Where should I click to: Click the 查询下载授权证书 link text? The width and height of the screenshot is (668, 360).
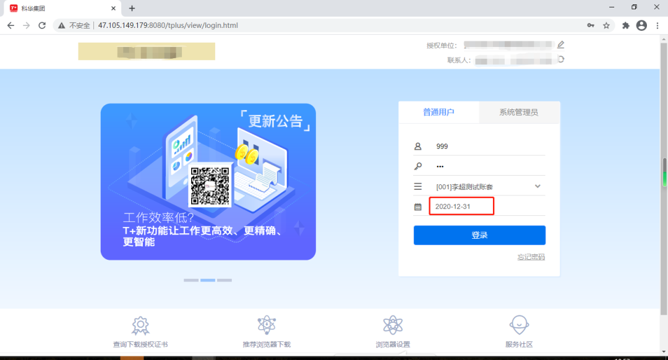coord(140,345)
